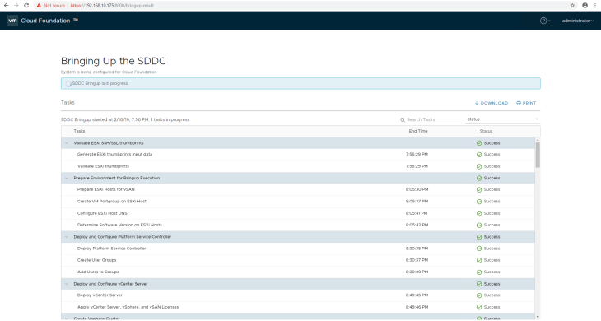The image size is (601, 321).
Task: Collapse Prepare Environment for Bringup Execution group
Action: coord(67,178)
